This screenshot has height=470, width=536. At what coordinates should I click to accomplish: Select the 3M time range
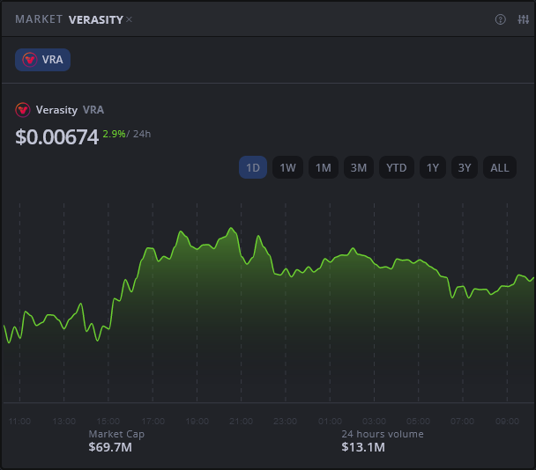coord(359,167)
